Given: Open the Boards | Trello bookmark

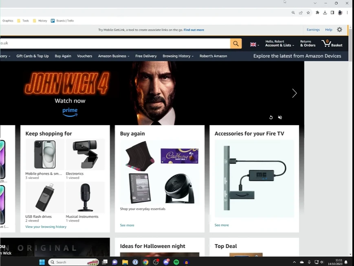Looking at the screenshot, I should pos(62,20).
